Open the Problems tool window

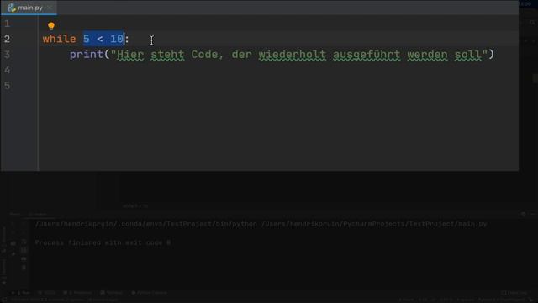coord(77,293)
